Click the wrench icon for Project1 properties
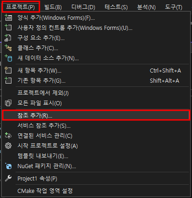This screenshot has height=198, width=192. (8, 178)
